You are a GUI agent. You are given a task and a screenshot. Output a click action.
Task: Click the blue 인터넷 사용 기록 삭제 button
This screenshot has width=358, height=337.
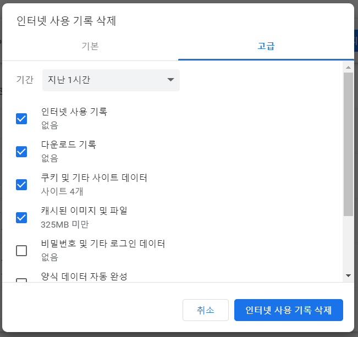(289, 310)
